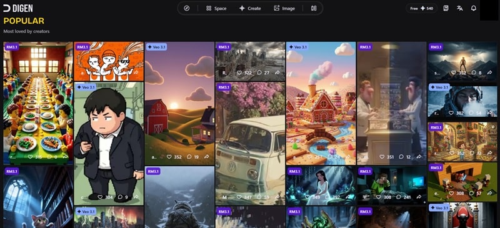Open the snowy valley creature thumbnail

(179, 197)
